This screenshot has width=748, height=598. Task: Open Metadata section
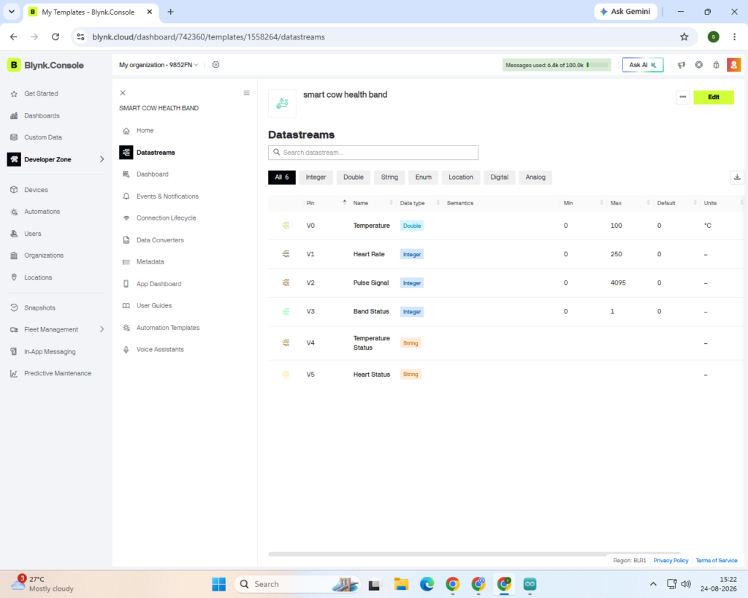[x=150, y=262]
